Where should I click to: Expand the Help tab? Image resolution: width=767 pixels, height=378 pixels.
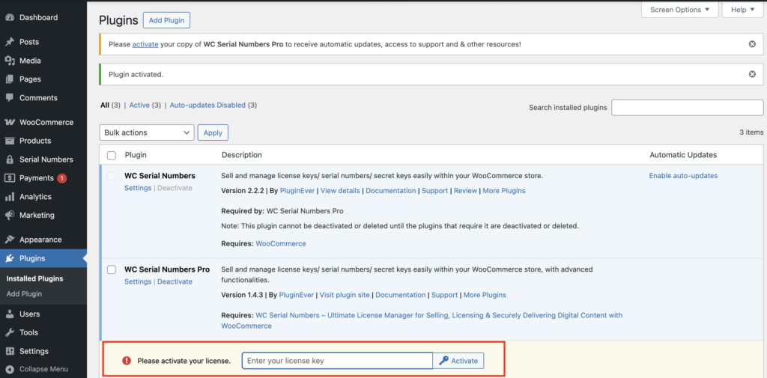point(742,10)
